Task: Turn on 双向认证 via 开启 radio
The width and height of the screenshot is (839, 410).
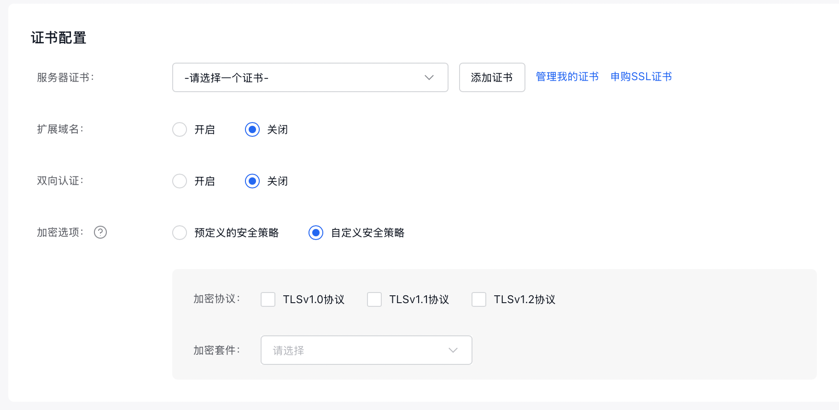Action: pos(180,181)
